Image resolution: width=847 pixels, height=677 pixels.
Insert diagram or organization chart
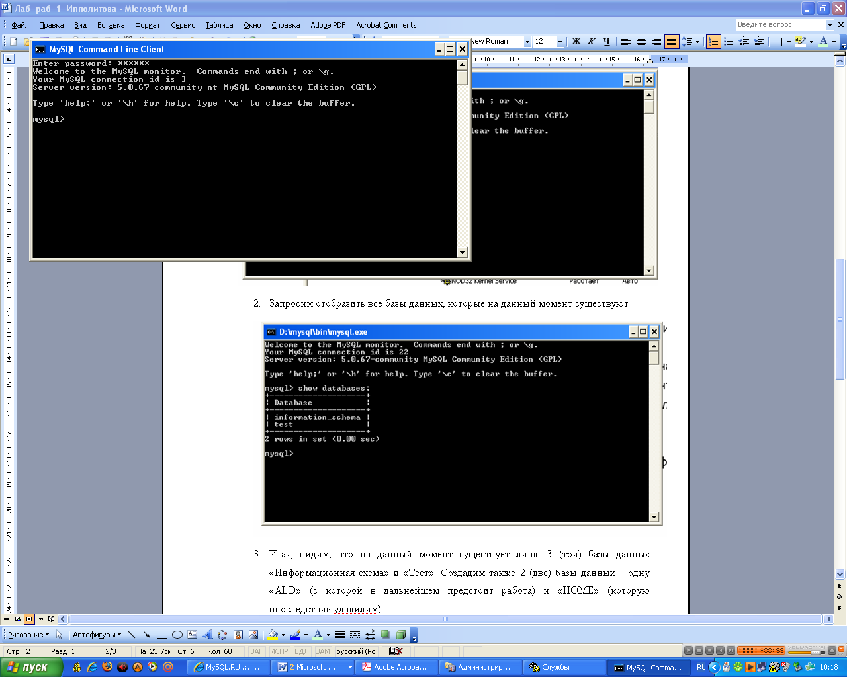pos(222,635)
